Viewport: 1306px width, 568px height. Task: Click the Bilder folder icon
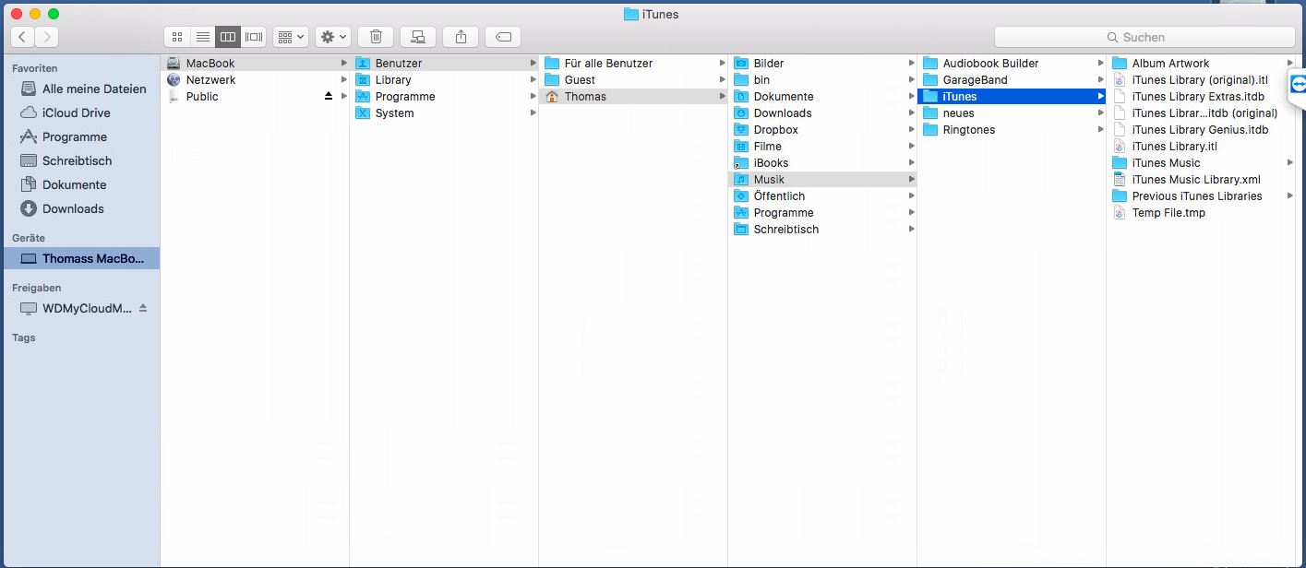(741, 63)
